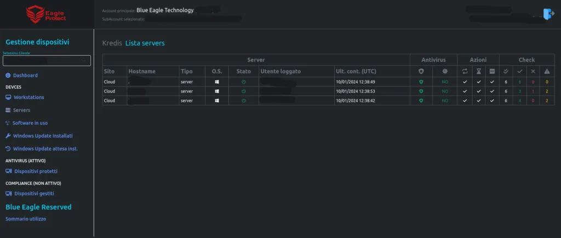Click Blue Eagle Technology account name

pyautogui.click(x=165, y=10)
